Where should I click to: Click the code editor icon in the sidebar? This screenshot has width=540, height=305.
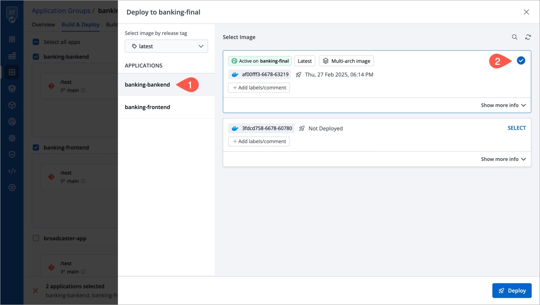(x=12, y=171)
